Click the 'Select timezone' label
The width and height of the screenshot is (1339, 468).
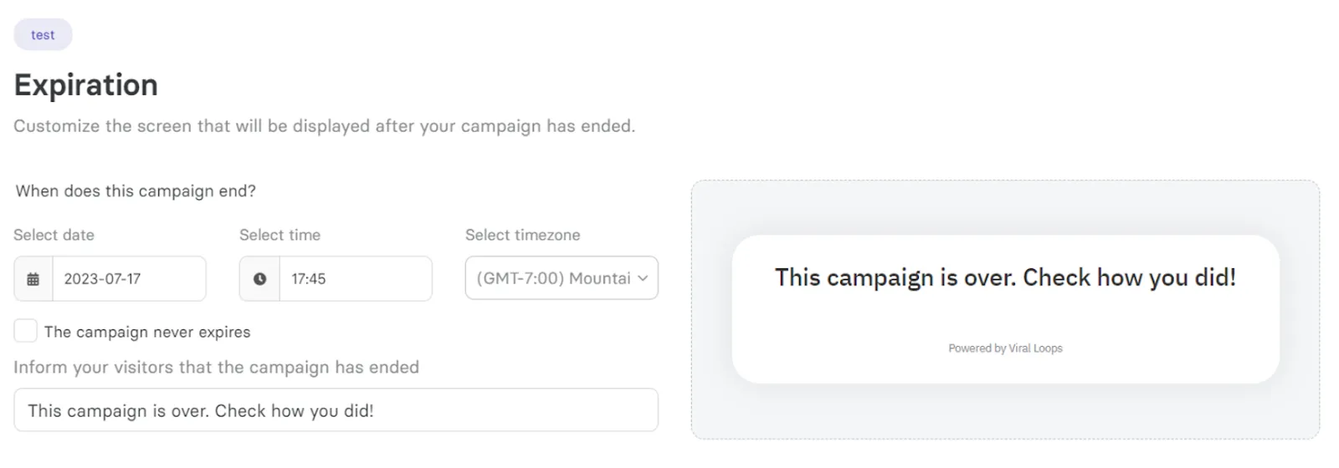click(522, 235)
